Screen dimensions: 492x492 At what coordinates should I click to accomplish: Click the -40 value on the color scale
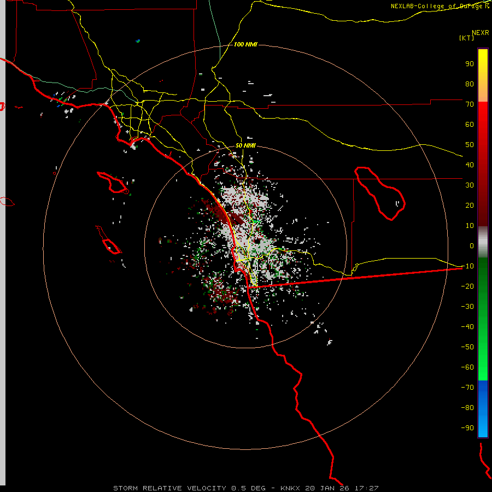(x=467, y=327)
